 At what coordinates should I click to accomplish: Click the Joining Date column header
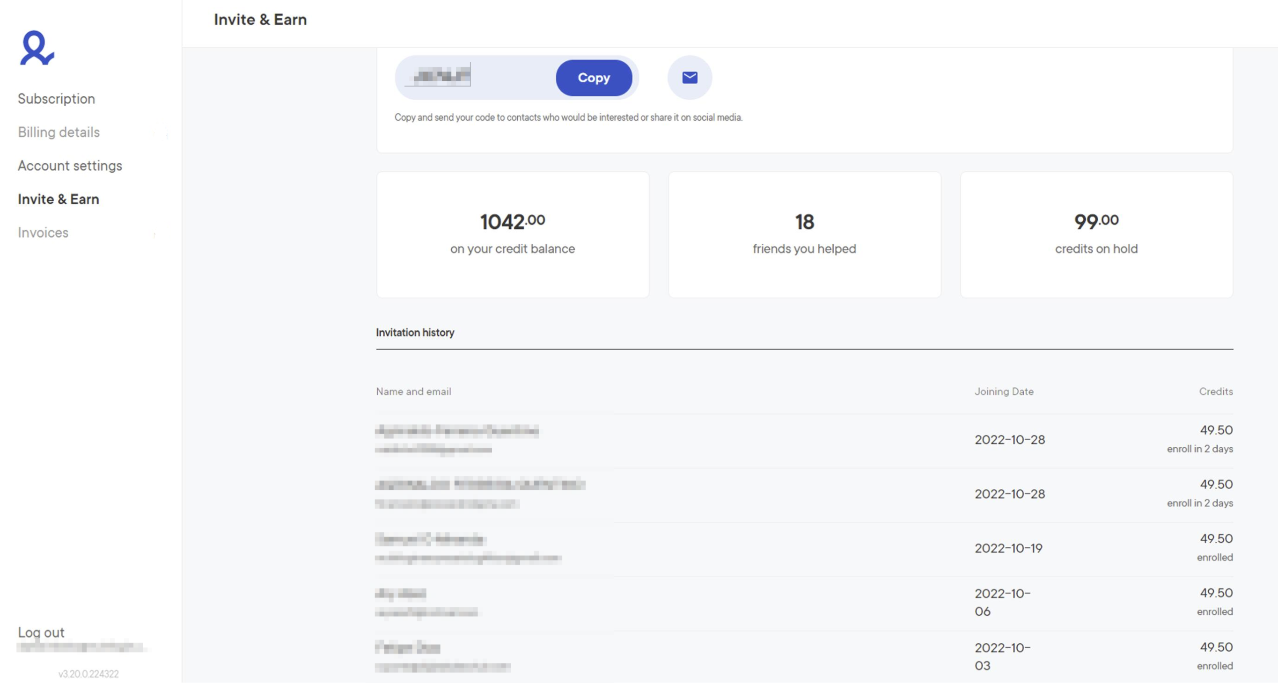click(1004, 392)
